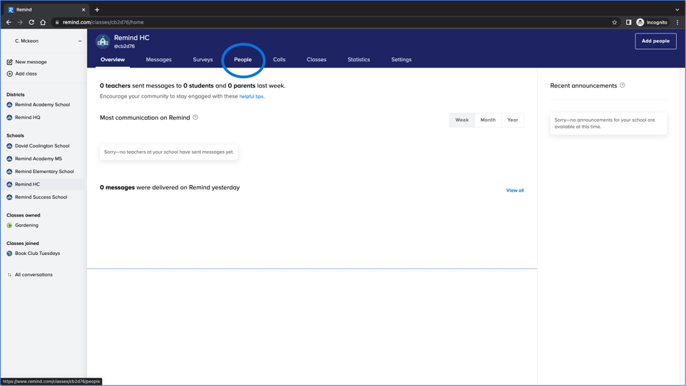
Task: Bookmark this page with the star icon
Action: tap(615, 22)
